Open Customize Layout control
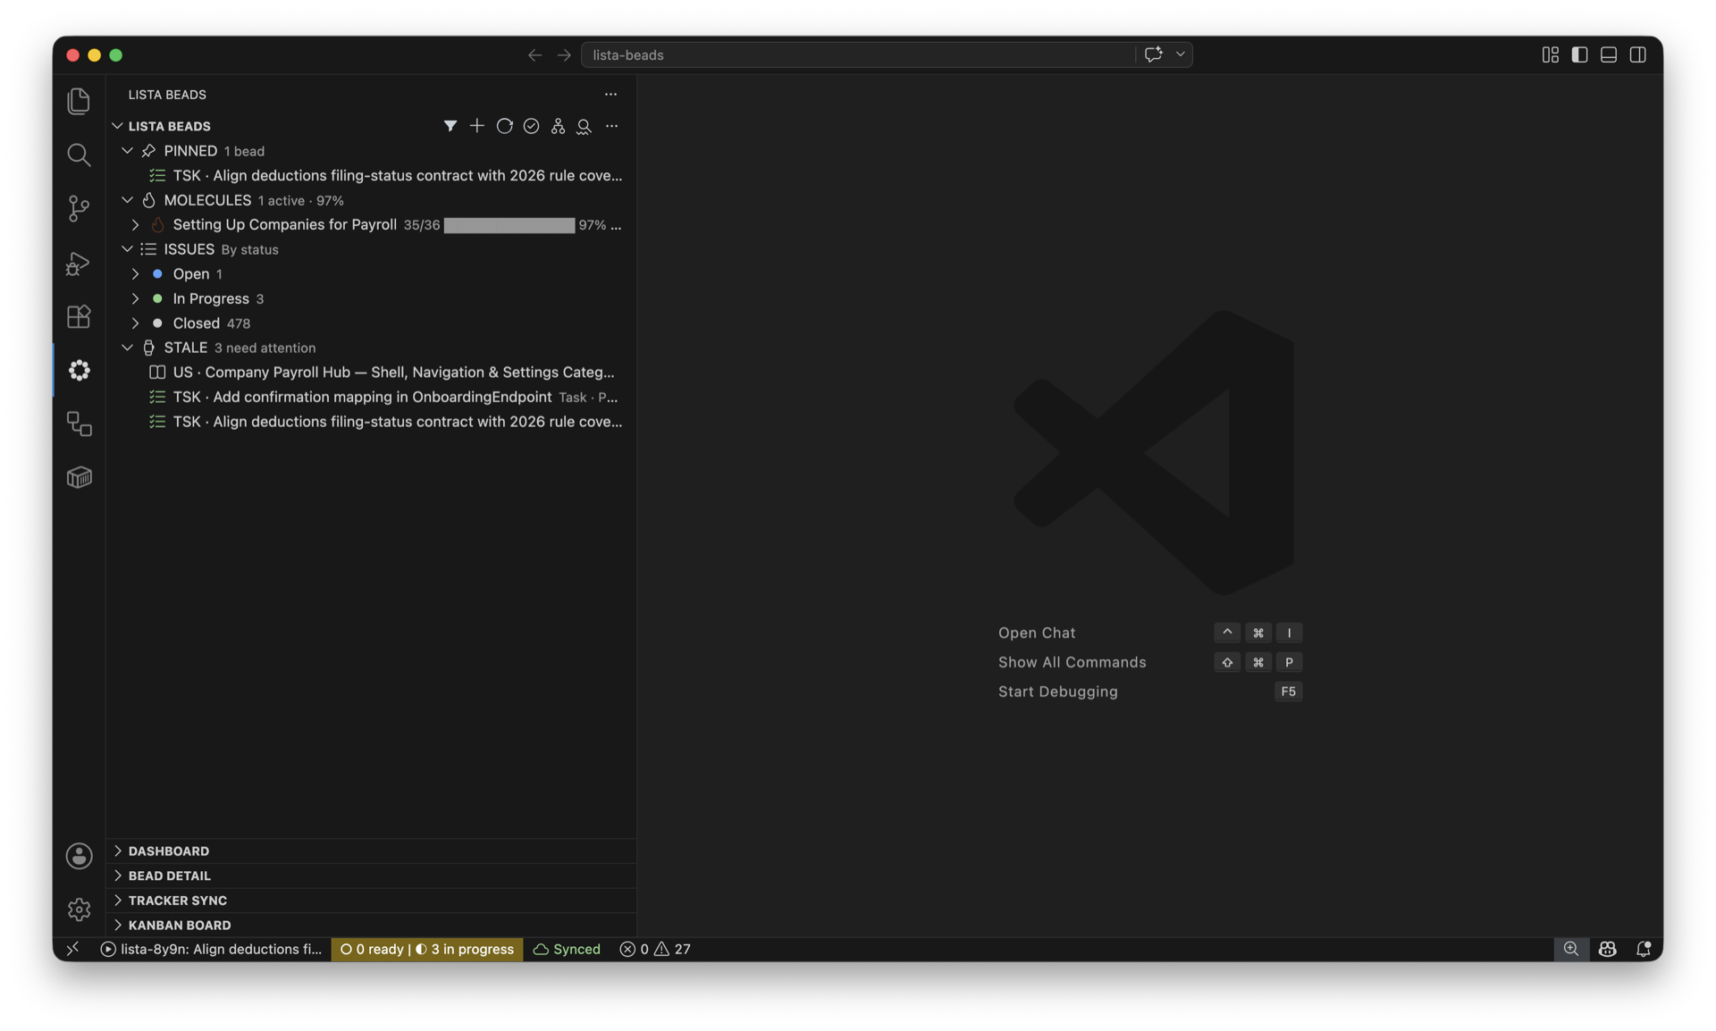The height and width of the screenshot is (1031, 1716). [1550, 54]
